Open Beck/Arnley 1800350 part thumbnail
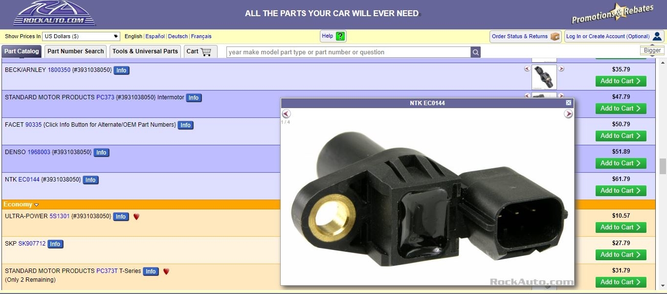This screenshot has width=667, height=294. [x=544, y=77]
